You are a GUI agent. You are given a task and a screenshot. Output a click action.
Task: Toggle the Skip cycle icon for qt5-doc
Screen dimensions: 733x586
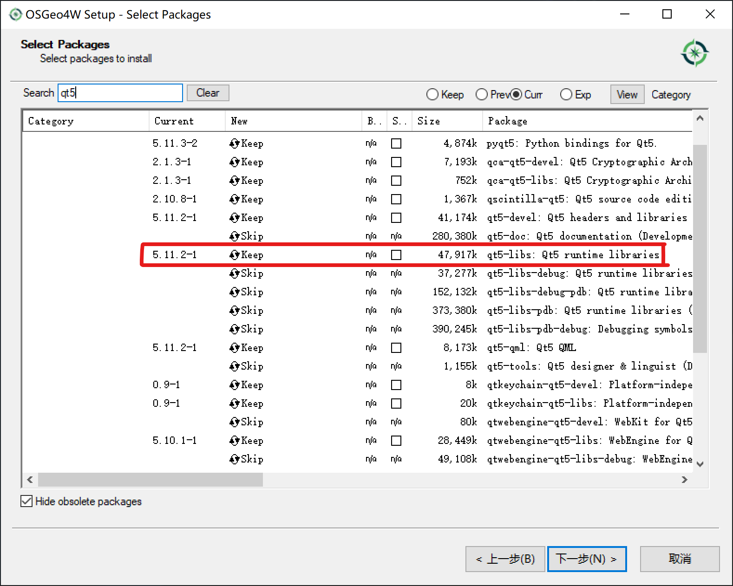tap(234, 236)
